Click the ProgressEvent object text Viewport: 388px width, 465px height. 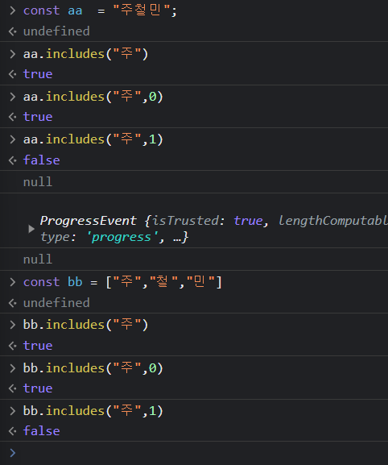[88, 221]
